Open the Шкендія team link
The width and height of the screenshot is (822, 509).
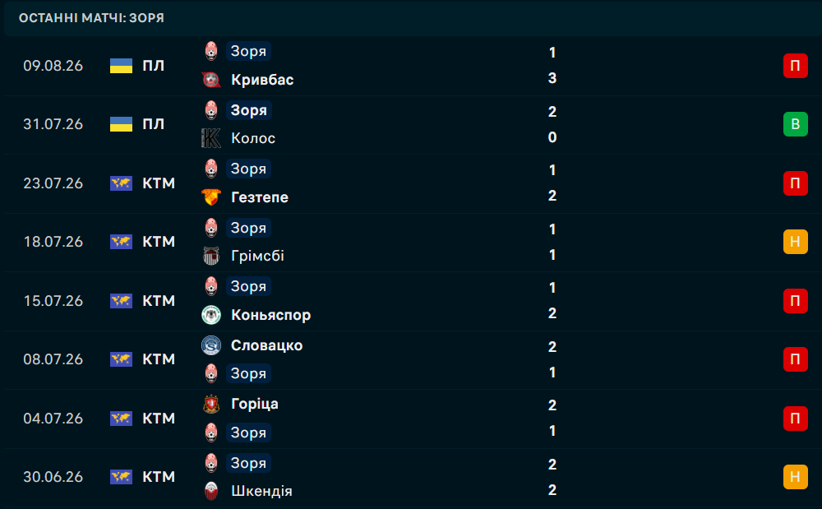[x=261, y=491]
